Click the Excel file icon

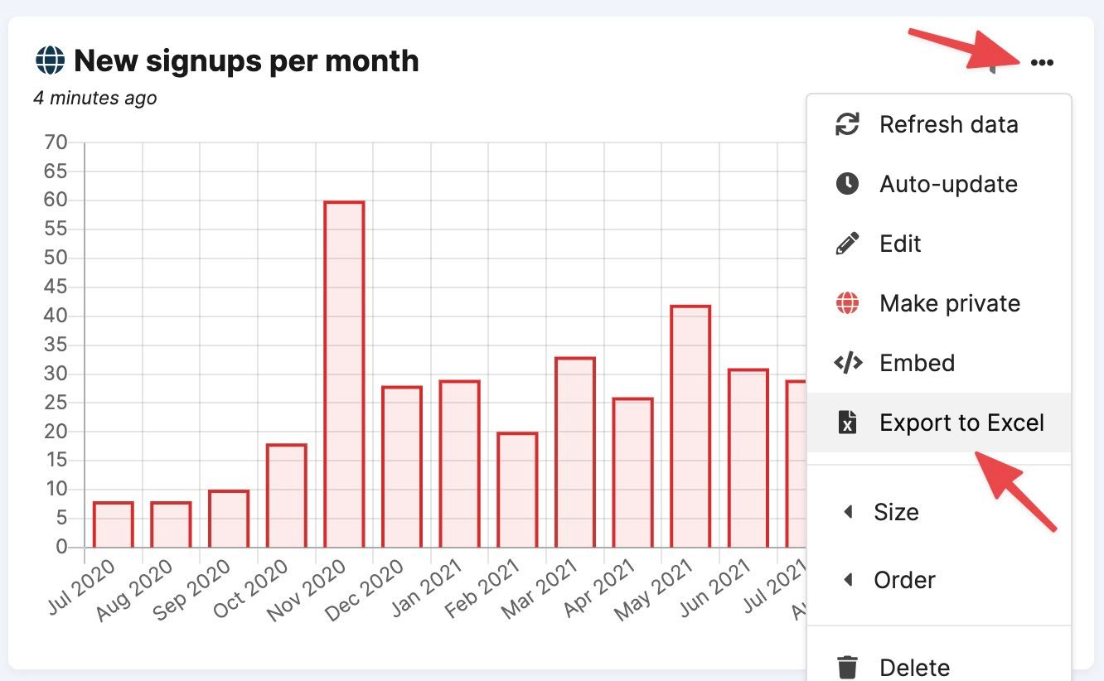[847, 423]
